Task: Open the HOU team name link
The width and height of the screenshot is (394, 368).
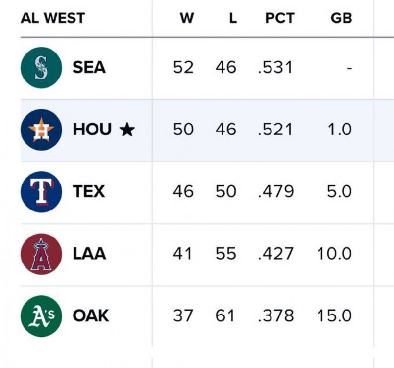Action: [x=92, y=130]
